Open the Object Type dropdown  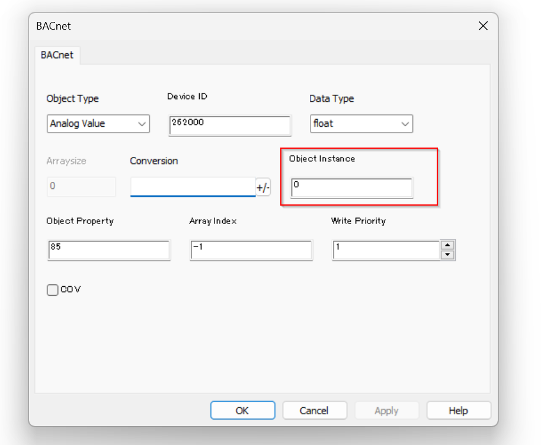(x=98, y=124)
